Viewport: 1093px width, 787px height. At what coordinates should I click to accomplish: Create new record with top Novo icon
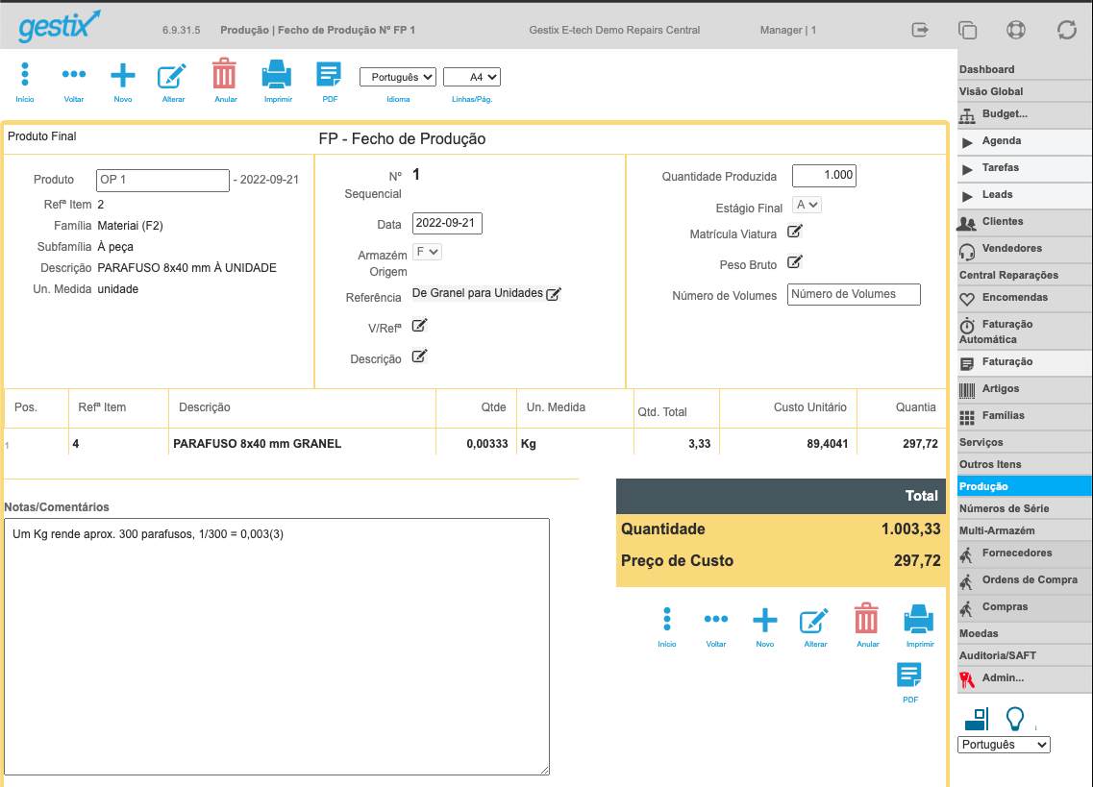[123, 75]
